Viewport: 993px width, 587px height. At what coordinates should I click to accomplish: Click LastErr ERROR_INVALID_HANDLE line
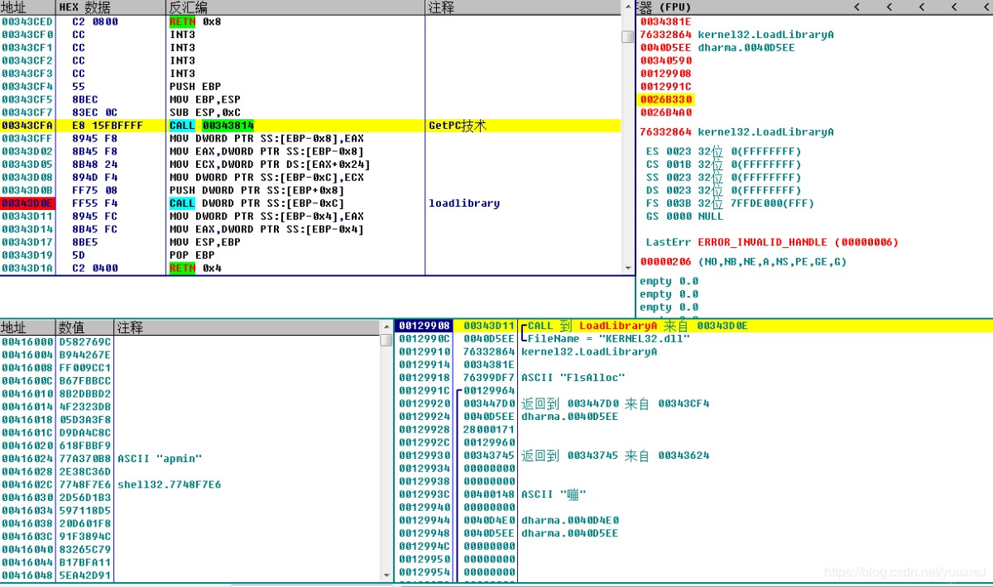[772, 242]
